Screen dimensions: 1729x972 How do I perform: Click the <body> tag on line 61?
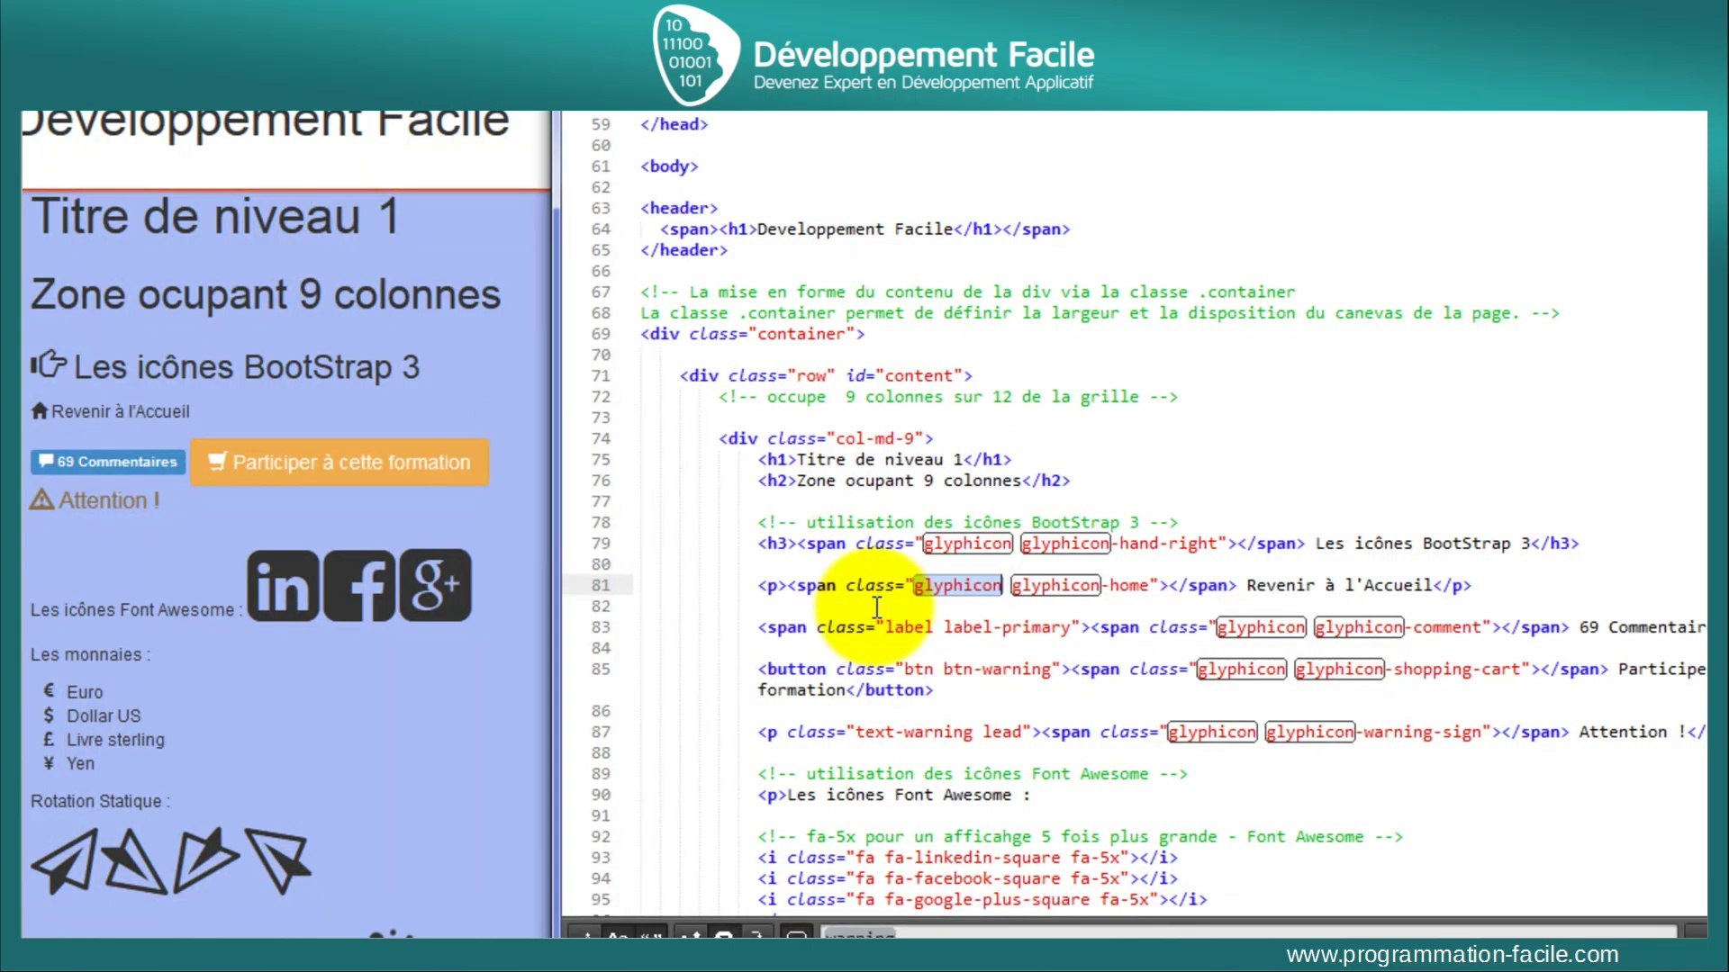pyautogui.click(x=669, y=166)
